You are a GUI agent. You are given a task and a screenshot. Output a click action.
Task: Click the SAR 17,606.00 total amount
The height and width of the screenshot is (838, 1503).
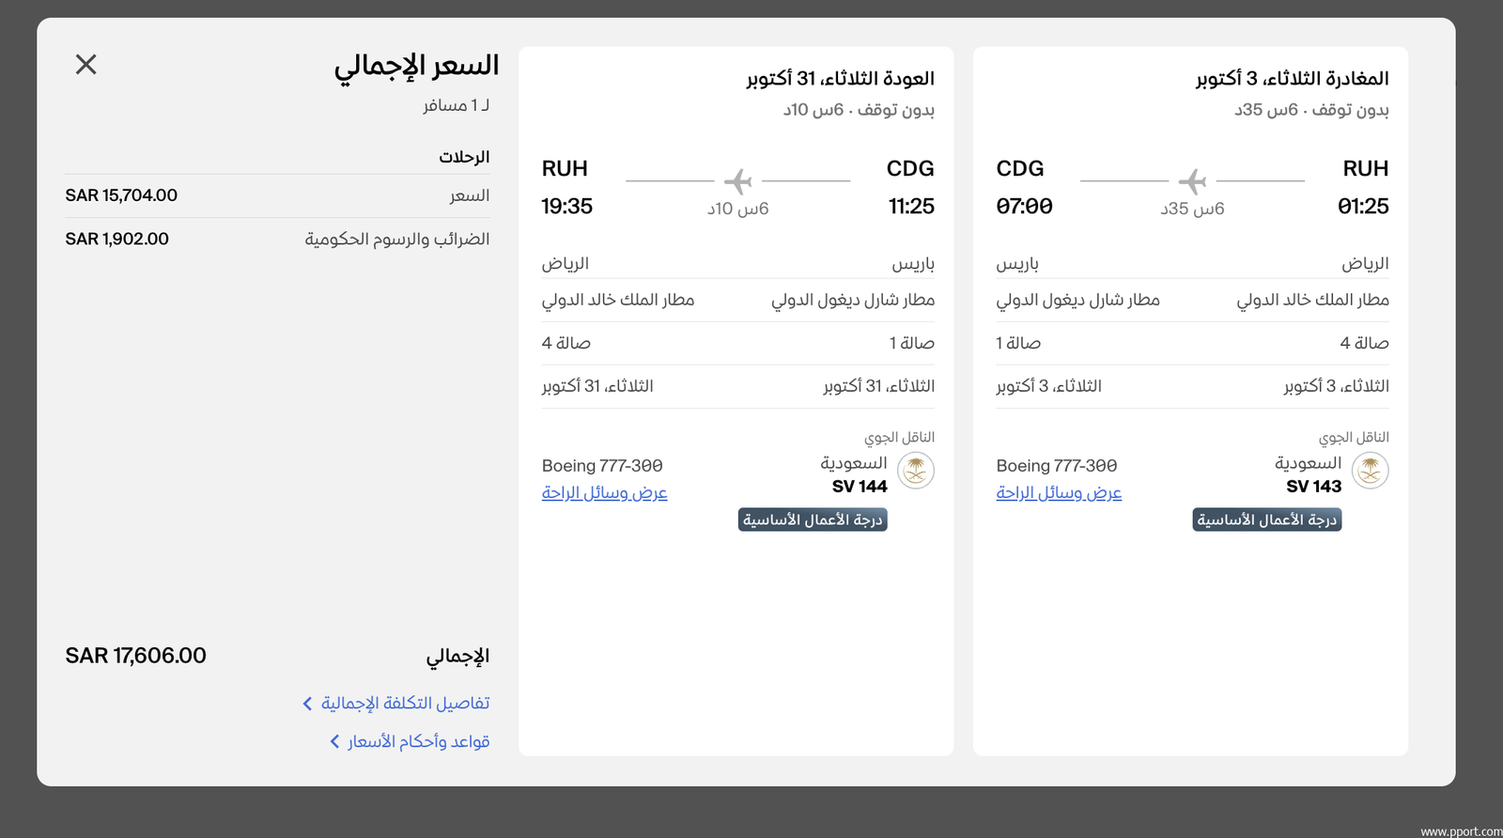pyautogui.click(x=135, y=656)
